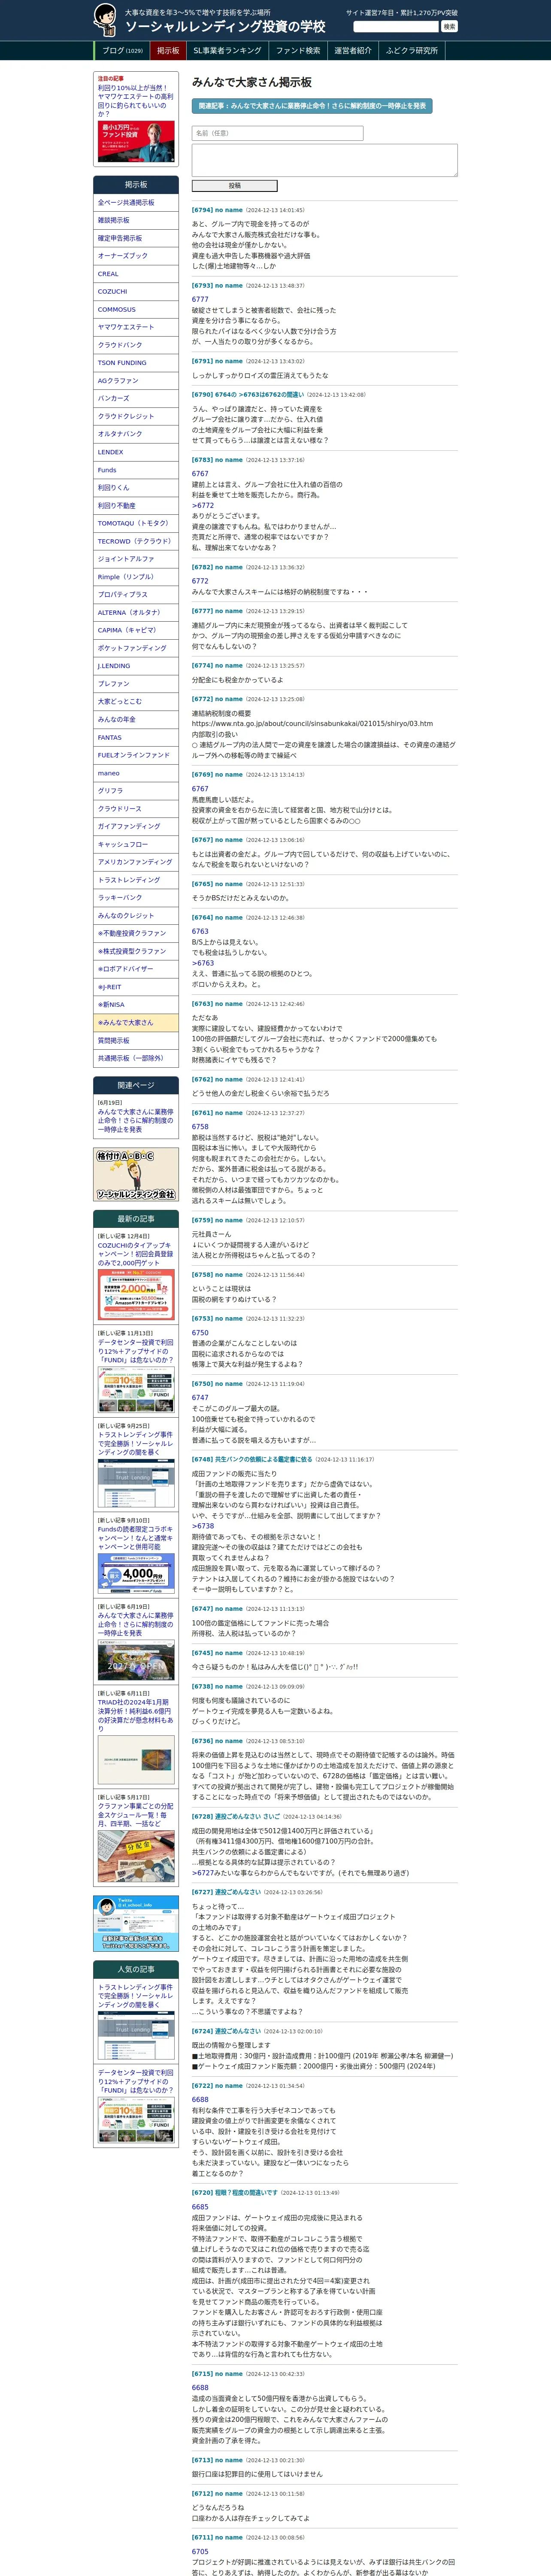Click the comment textarea
The image size is (551, 2576).
pos(324,160)
